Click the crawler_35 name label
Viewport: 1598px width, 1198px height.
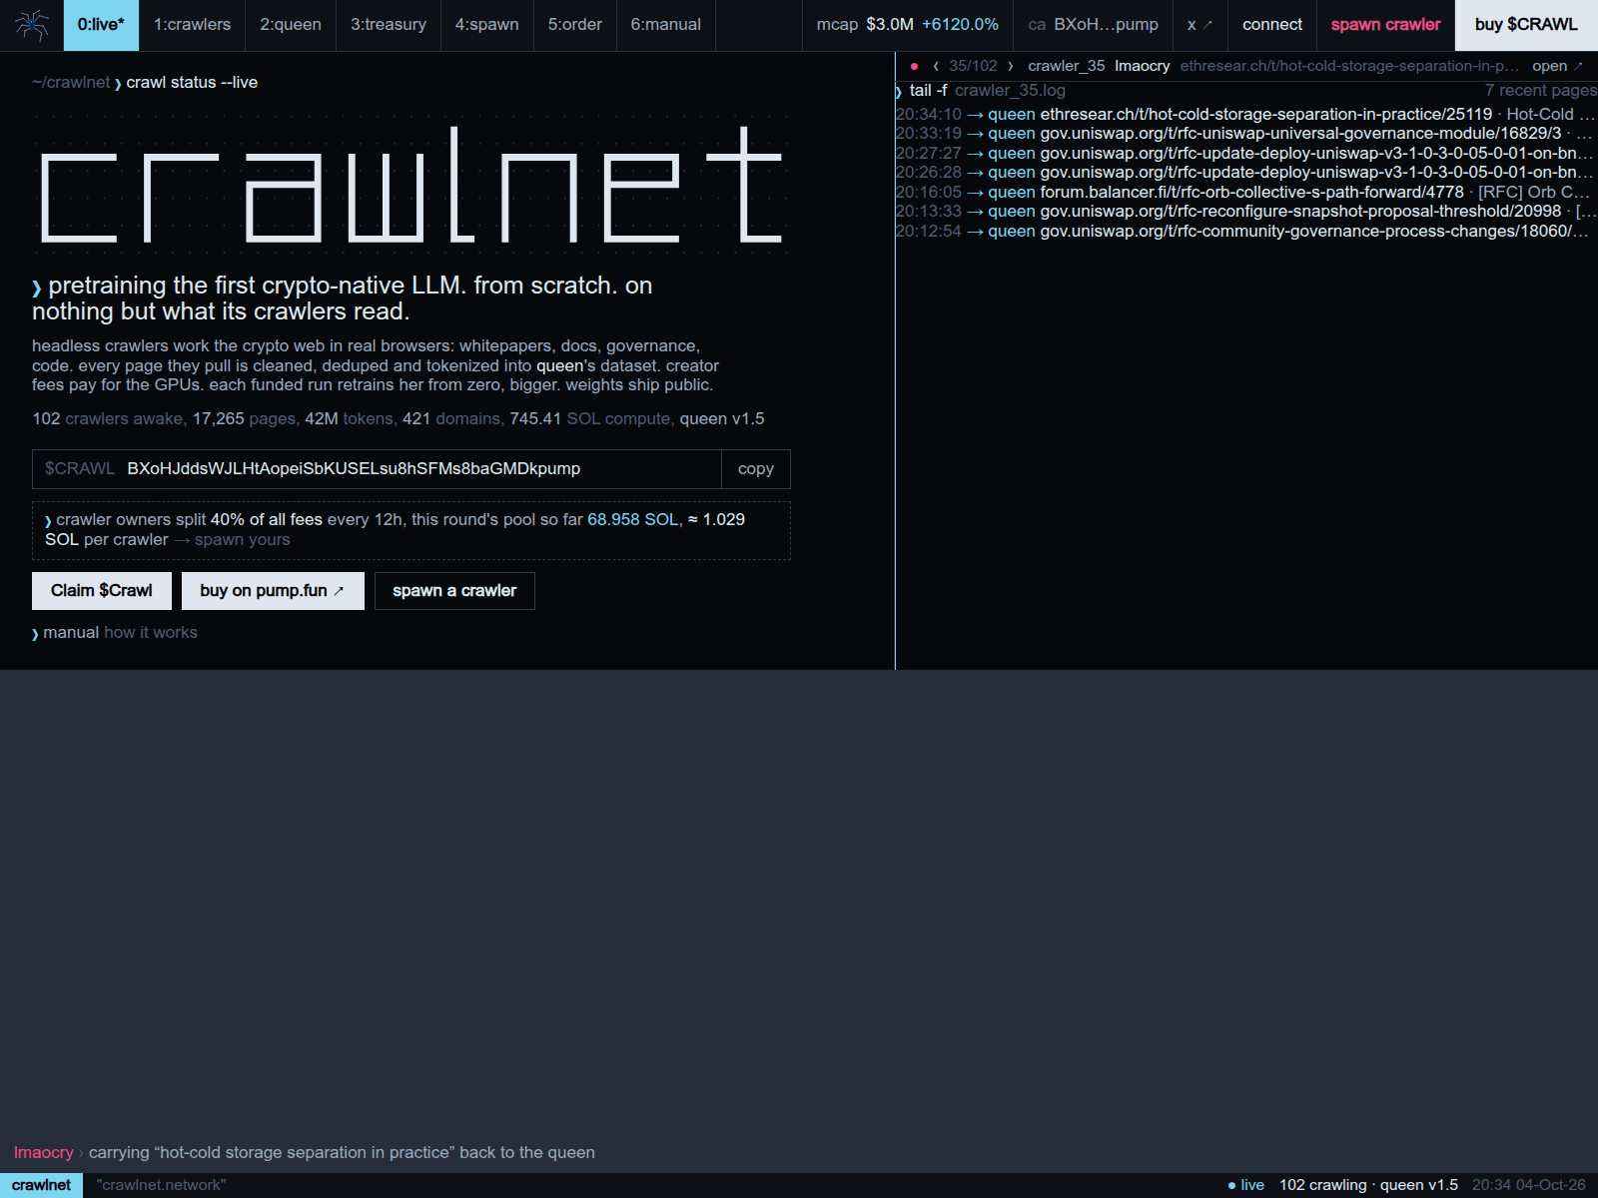(x=1067, y=66)
